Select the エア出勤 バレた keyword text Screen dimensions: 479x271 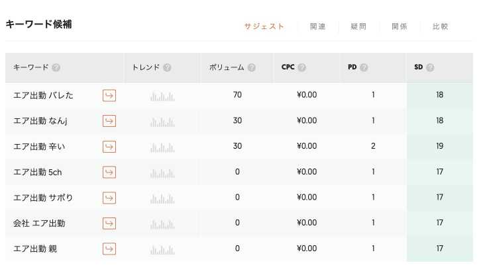[43, 95]
